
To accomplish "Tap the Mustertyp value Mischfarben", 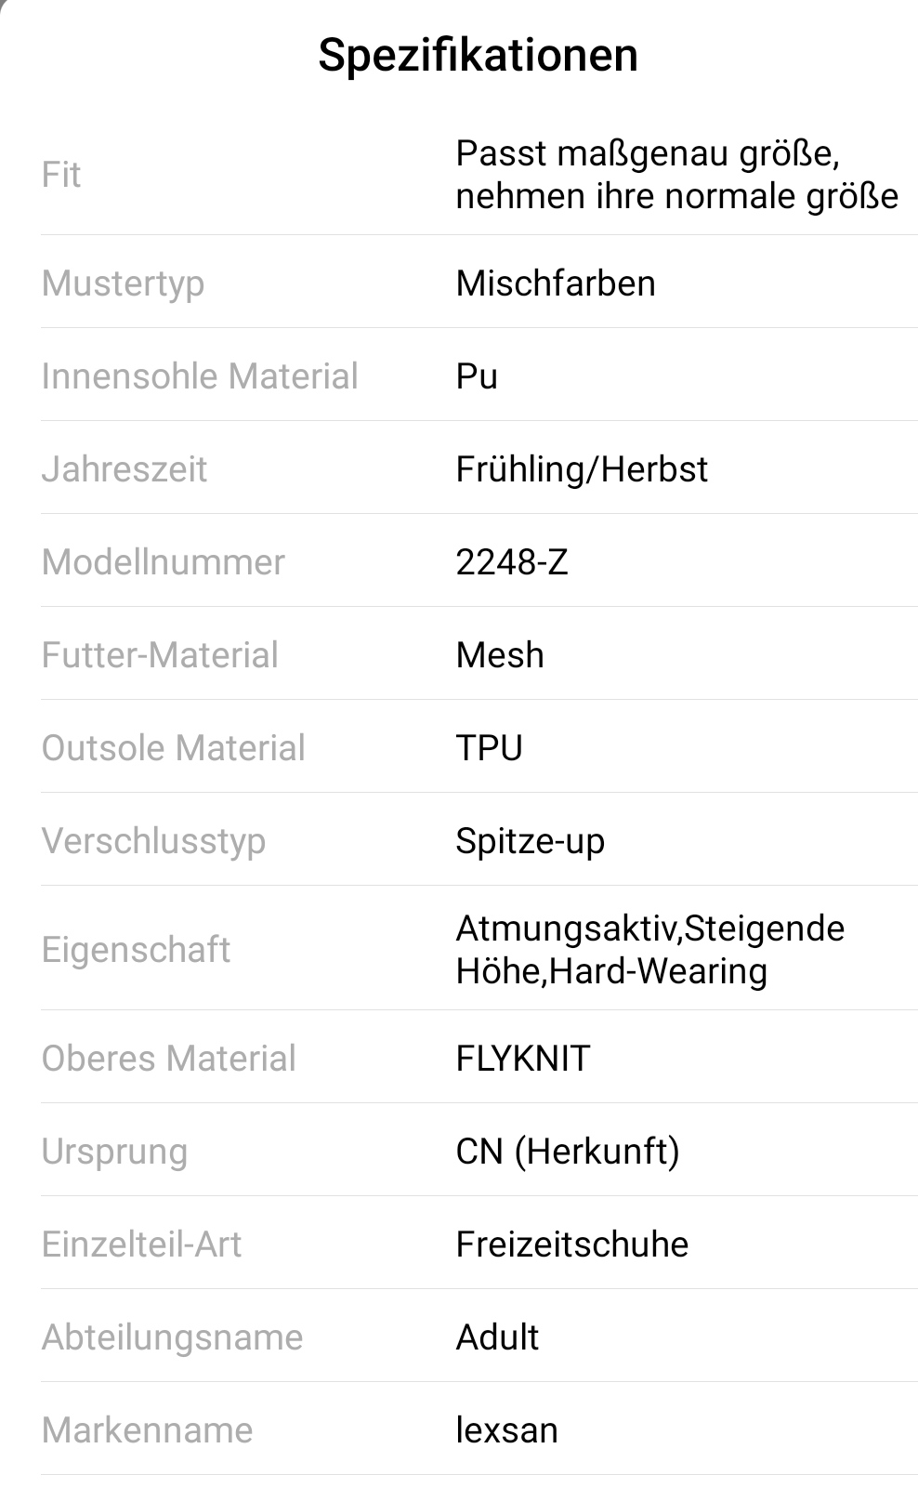I will [555, 283].
